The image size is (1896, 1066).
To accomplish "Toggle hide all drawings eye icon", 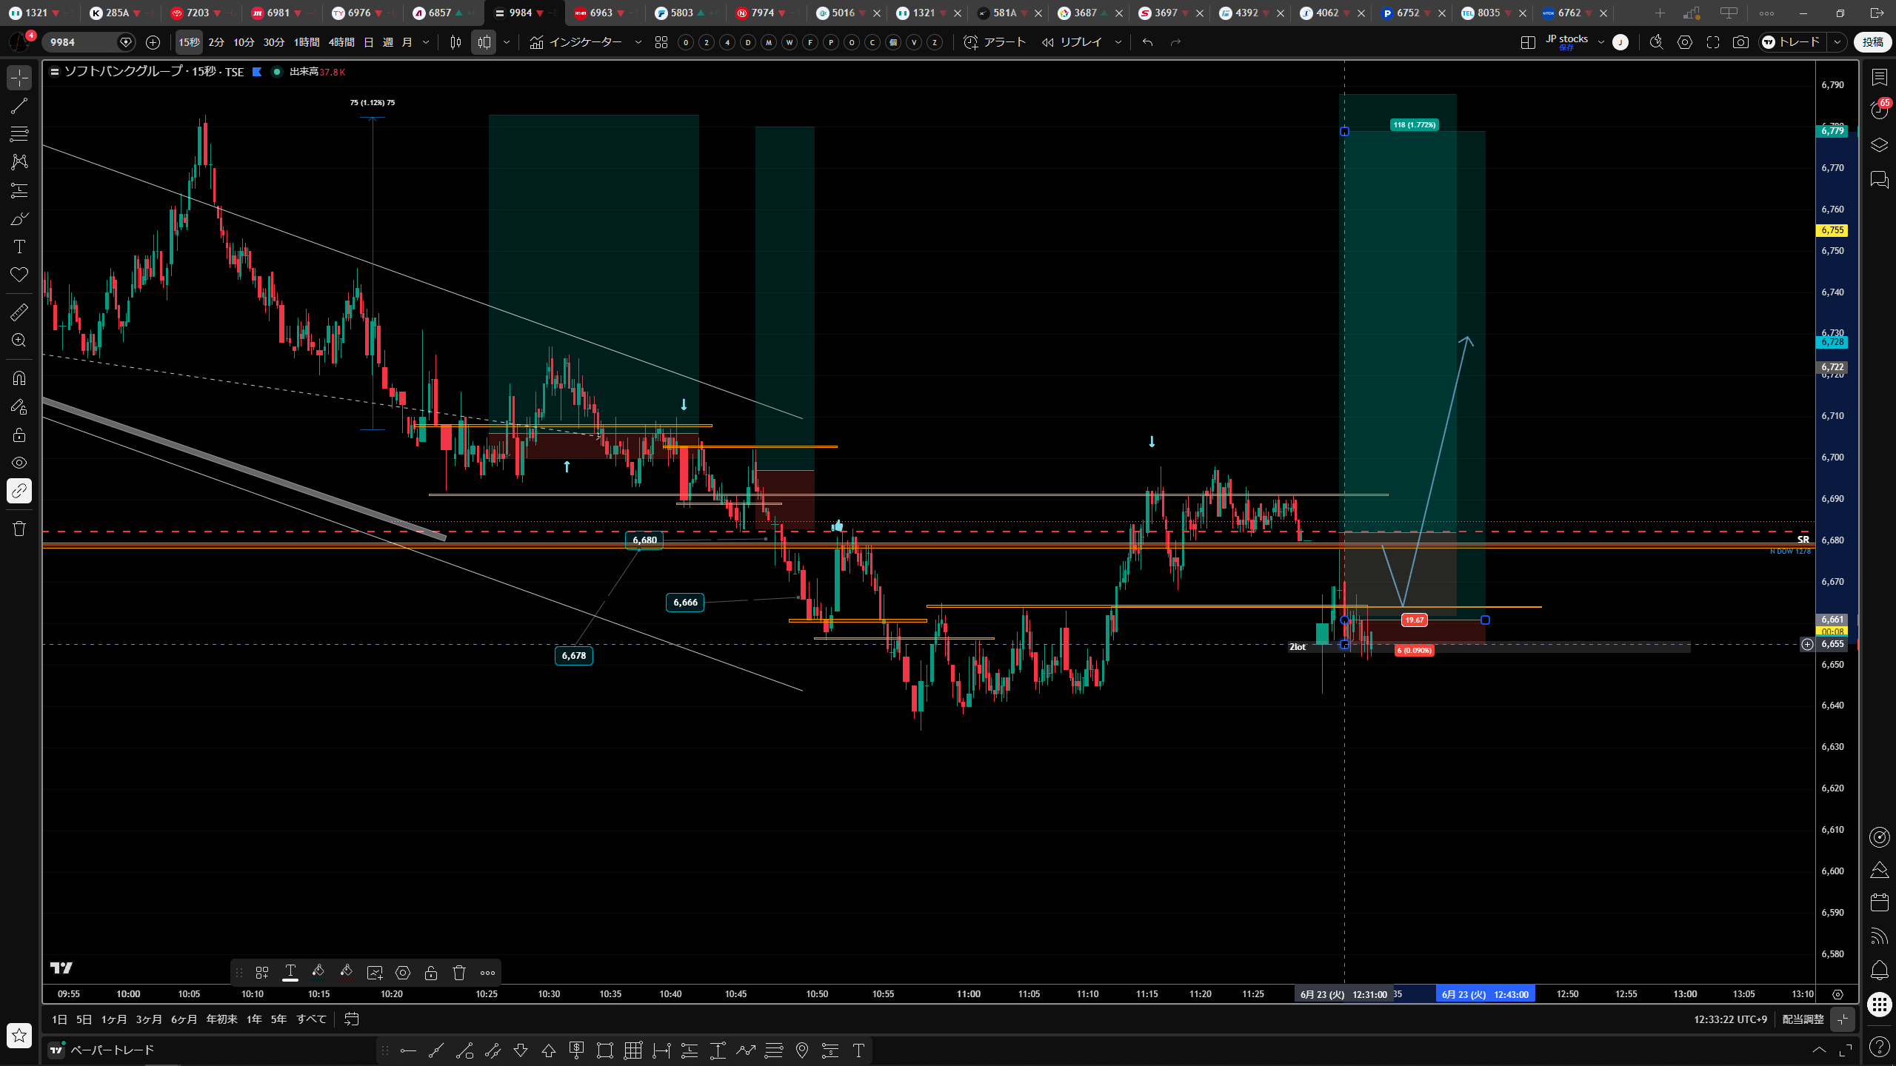I will coord(19,463).
